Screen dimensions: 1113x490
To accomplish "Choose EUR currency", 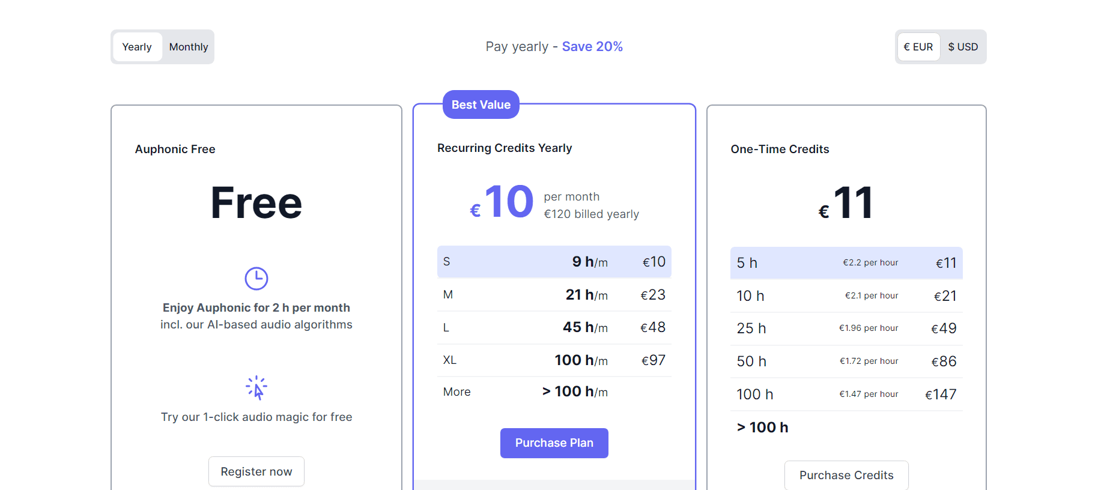I will (x=918, y=47).
